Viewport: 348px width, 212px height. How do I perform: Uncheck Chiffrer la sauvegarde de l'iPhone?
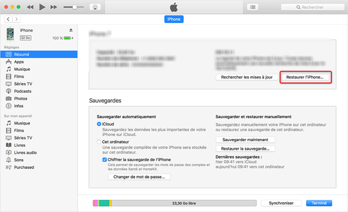[x=105, y=160]
